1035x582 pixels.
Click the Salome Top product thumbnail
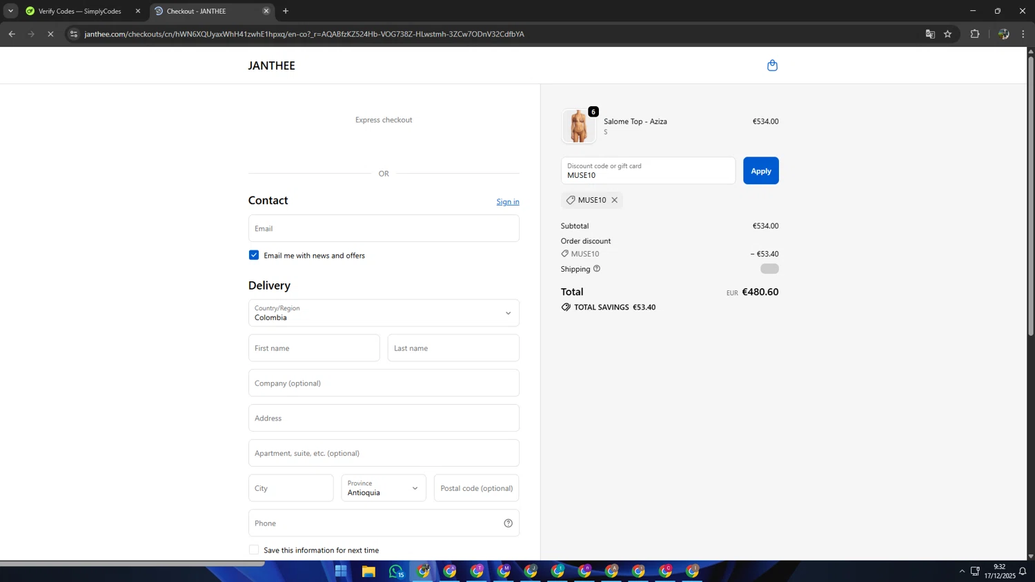click(x=578, y=126)
